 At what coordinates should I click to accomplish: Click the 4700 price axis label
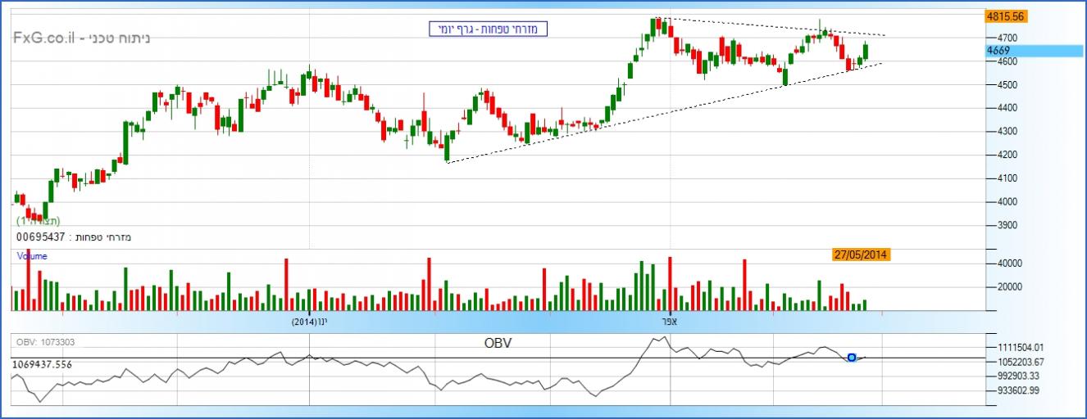click(x=1007, y=38)
